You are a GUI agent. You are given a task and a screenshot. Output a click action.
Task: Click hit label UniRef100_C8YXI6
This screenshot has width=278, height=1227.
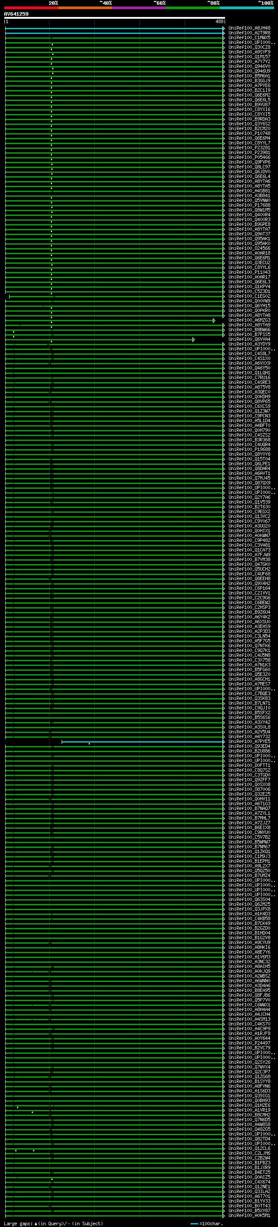(x=249, y=110)
